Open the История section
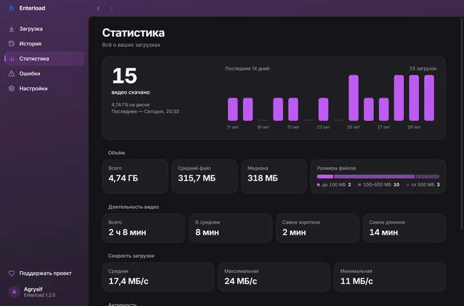 tap(44, 44)
